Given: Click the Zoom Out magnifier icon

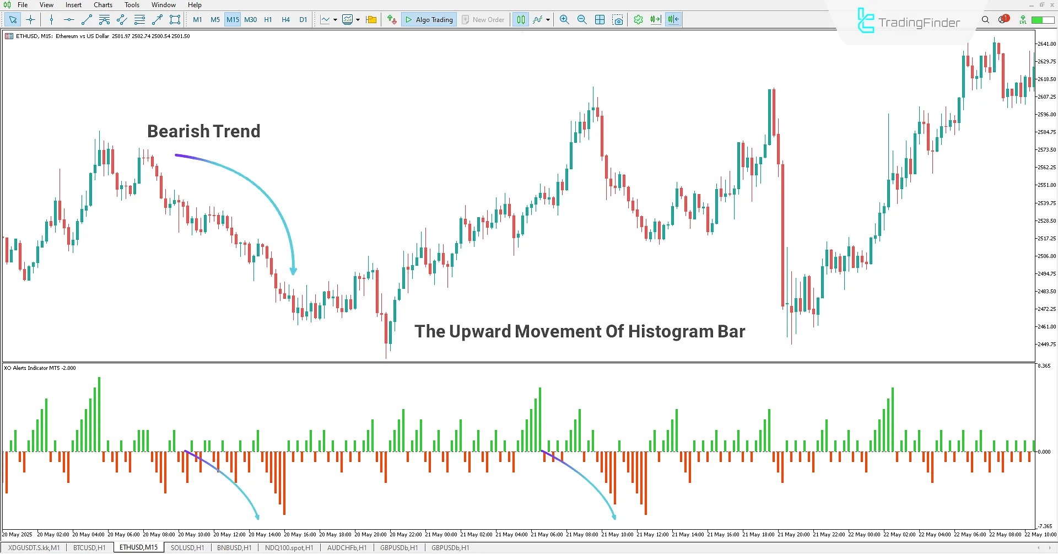Looking at the screenshot, I should pyautogui.click(x=582, y=19).
